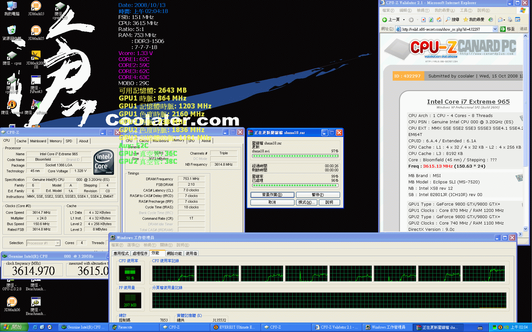Click system clock 上午 02:04
This screenshot has height=332, width=532.
(x=519, y=327)
